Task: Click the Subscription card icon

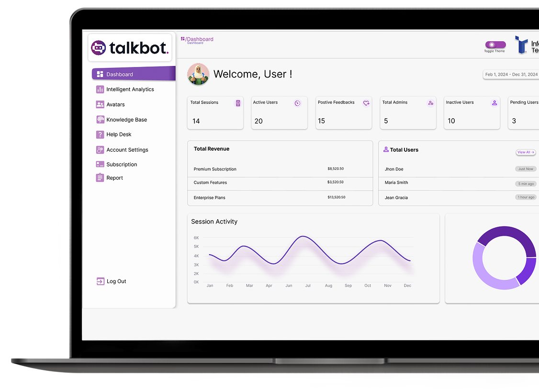Action: click(x=100, y=164)
